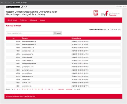Open site info icon in address bar
The image size is (127, 104).
(x=14, y=3)
